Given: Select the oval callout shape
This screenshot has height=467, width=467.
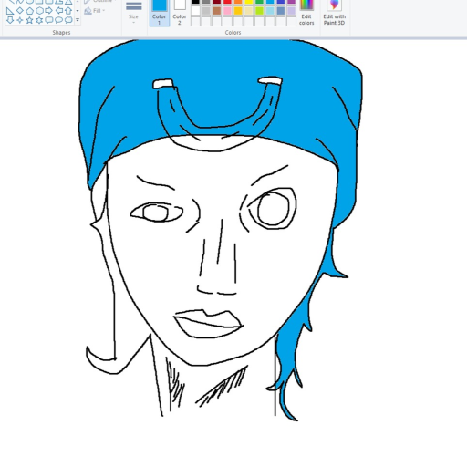Looking at the screenshot, I should tap(58, 20).
